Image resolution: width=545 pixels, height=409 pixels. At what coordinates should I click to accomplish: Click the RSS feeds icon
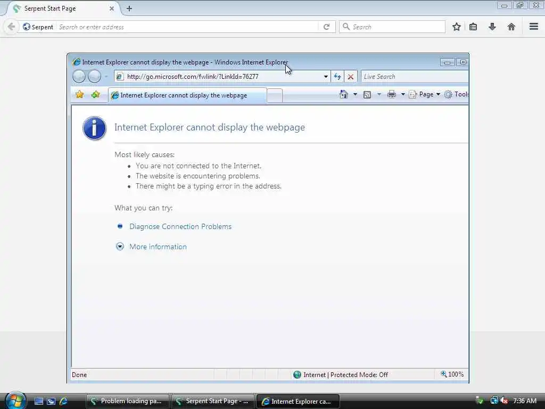tap(367, 95)
